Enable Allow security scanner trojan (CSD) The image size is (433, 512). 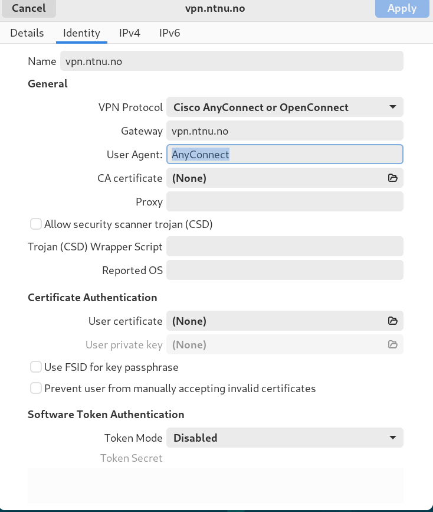click(36, 224)
